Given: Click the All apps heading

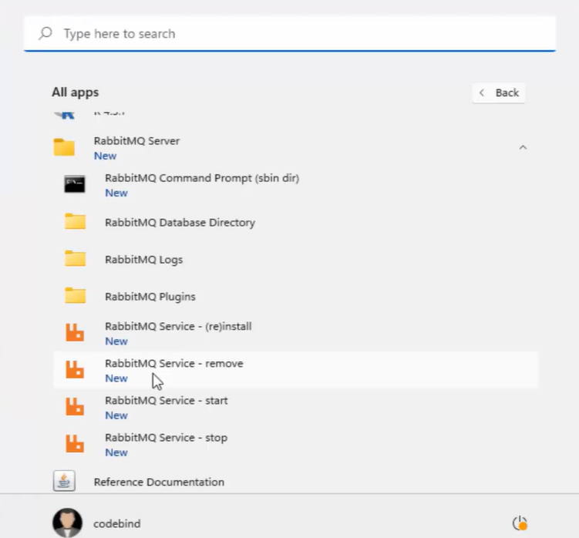Looking at the screenshot, I should click(x=76, y=92).
